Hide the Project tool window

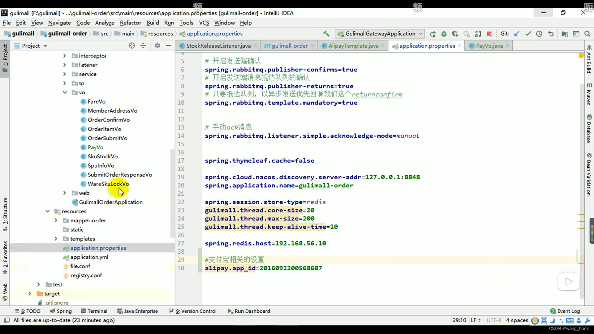(x=169, y=46)
